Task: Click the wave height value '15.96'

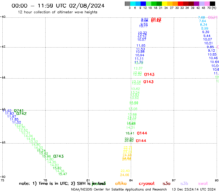Action: (46, 156)
